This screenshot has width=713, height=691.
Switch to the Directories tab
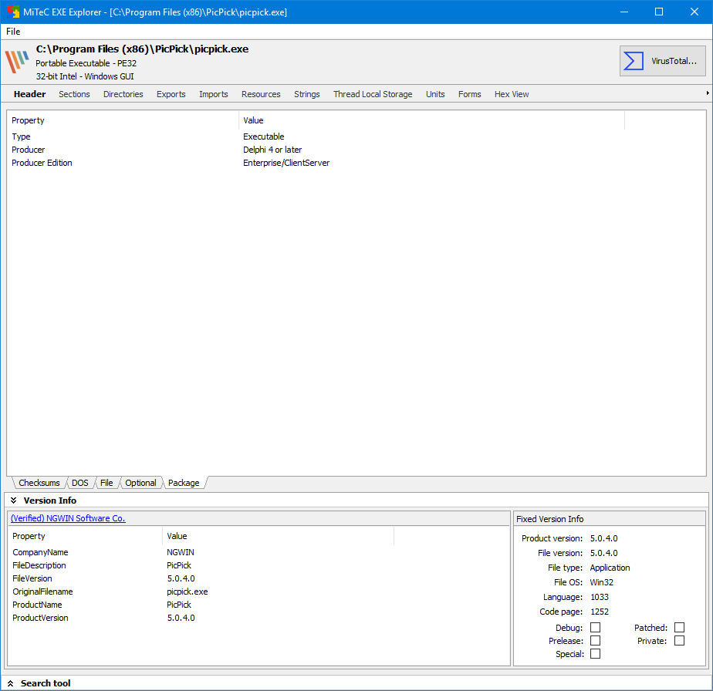pyautogui.click(x=123, y=94)
